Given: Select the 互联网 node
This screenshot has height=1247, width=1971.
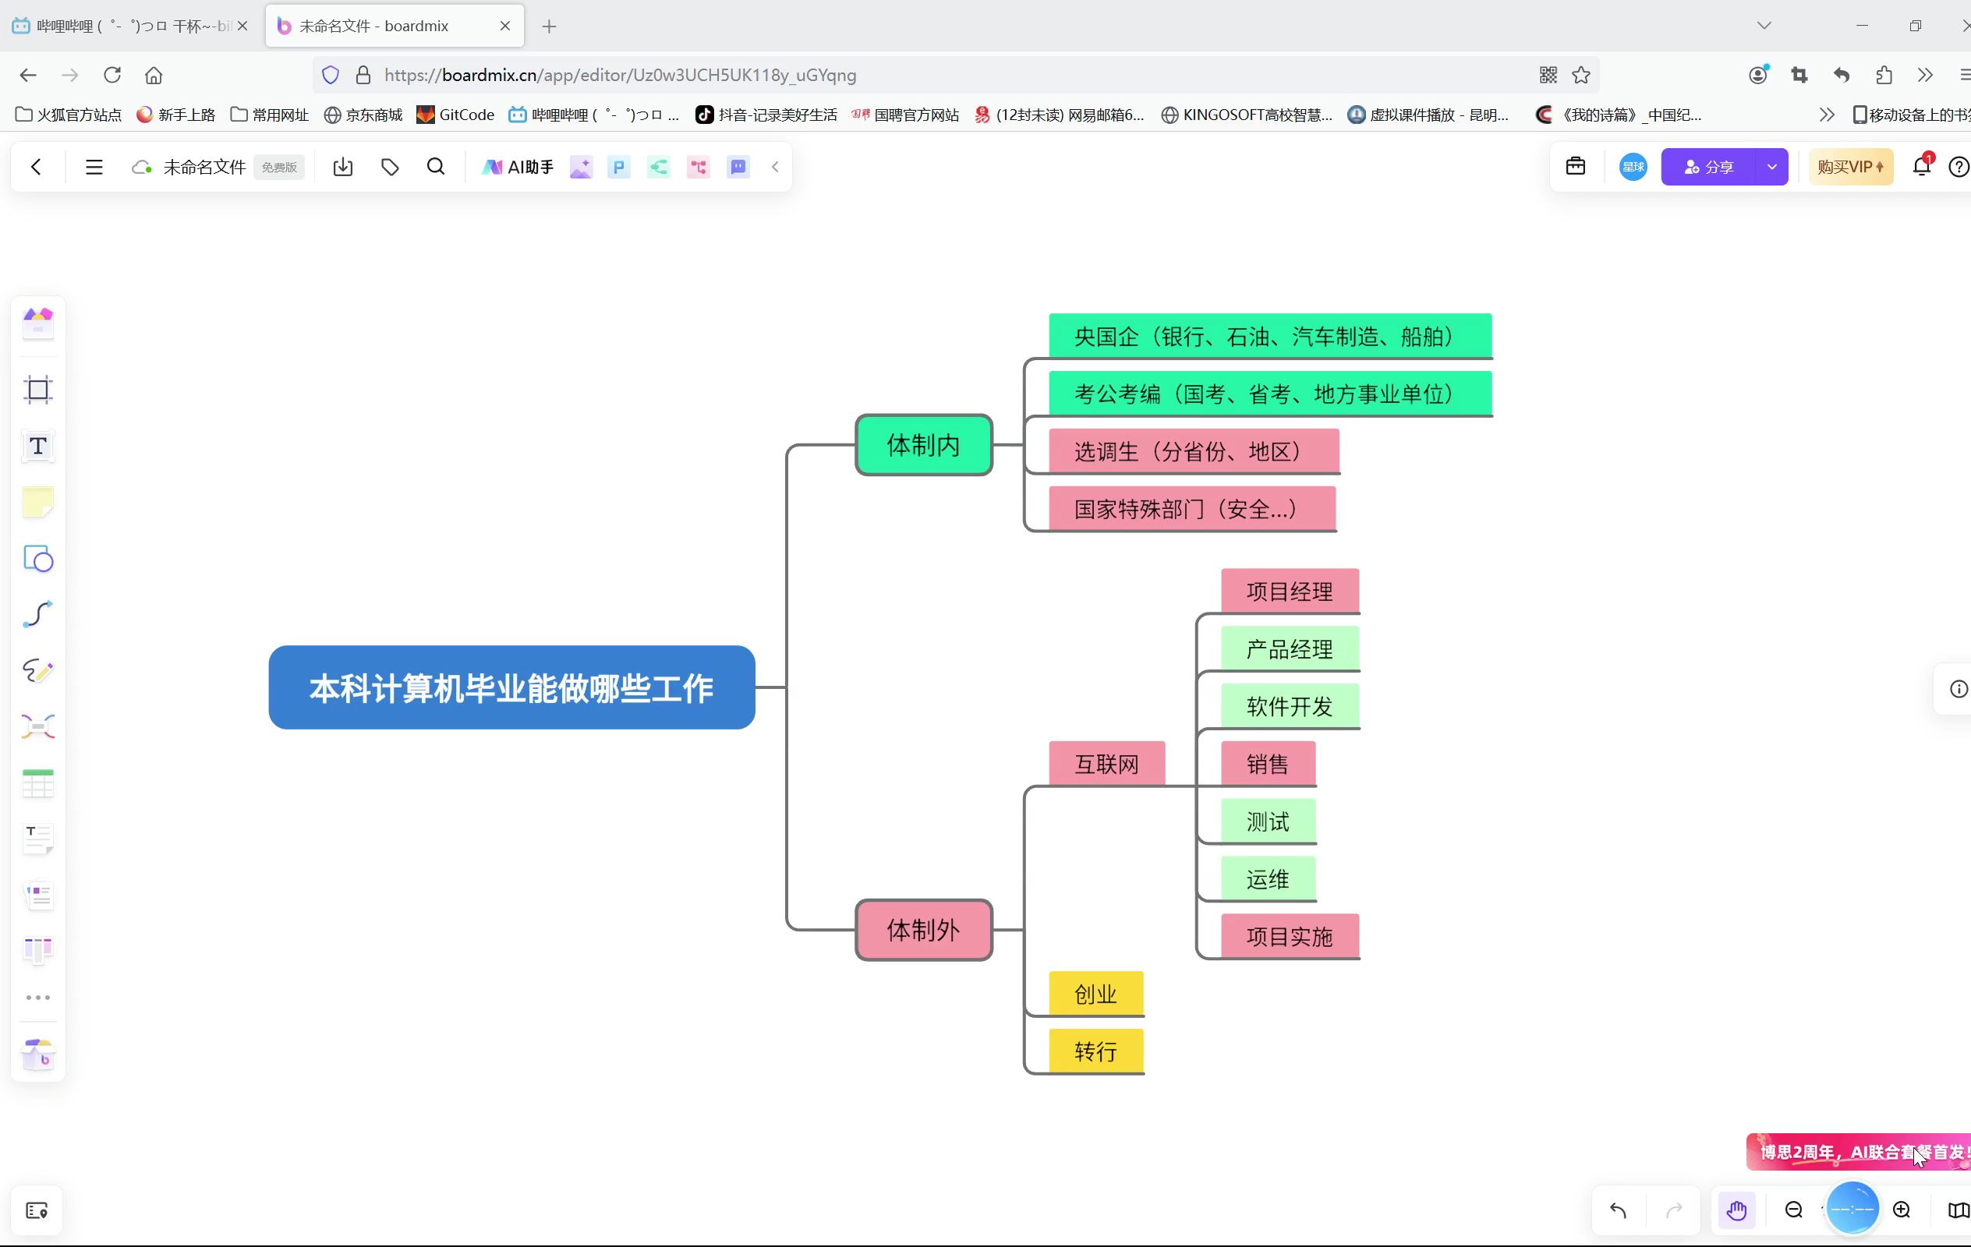Looking at the screenshot, I should (1106, 764).
